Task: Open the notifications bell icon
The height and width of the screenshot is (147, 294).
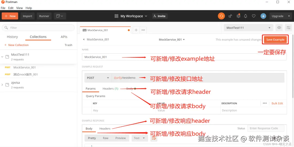Action: [x=246, y=16]
